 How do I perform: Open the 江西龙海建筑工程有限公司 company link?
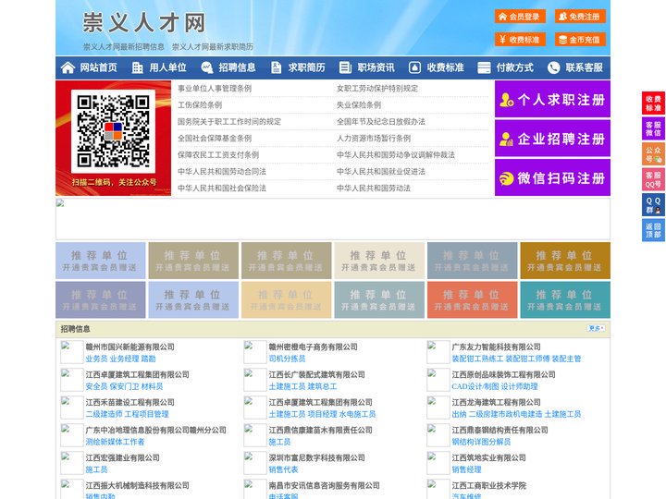[x=496, y=402]
